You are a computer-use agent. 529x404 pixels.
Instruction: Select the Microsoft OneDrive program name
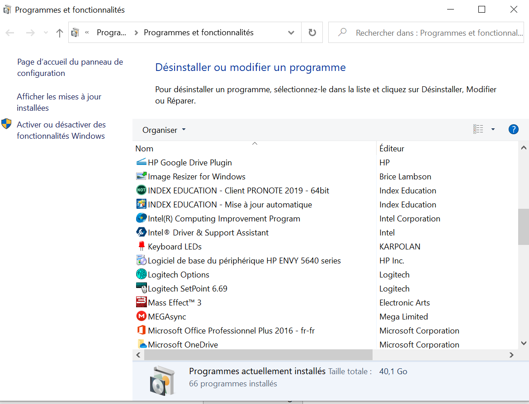pos(183,344)
